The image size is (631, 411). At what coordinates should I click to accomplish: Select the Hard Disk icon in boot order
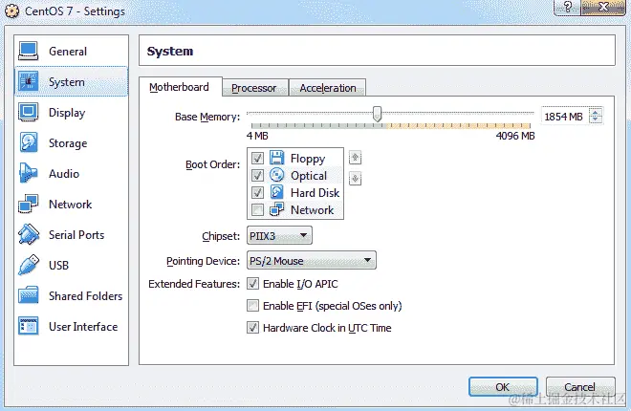tap(277, 192)
